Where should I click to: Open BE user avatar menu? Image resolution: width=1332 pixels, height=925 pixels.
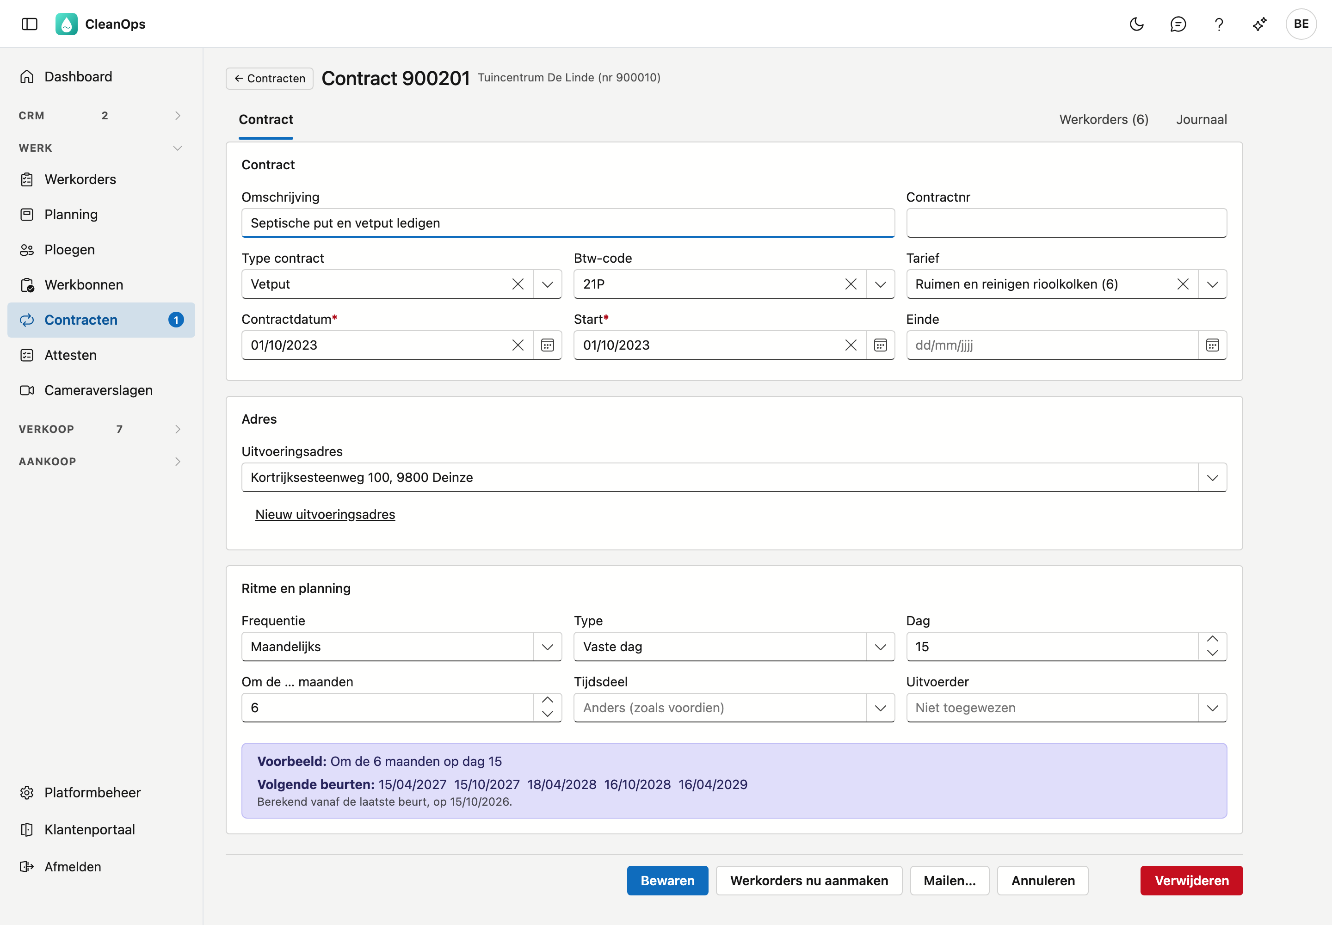click(1301, 24)
